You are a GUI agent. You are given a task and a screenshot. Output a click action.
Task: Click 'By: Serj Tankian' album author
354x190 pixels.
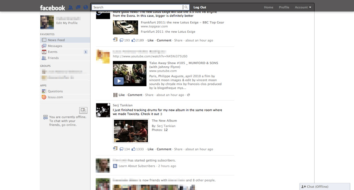point(163,126)
